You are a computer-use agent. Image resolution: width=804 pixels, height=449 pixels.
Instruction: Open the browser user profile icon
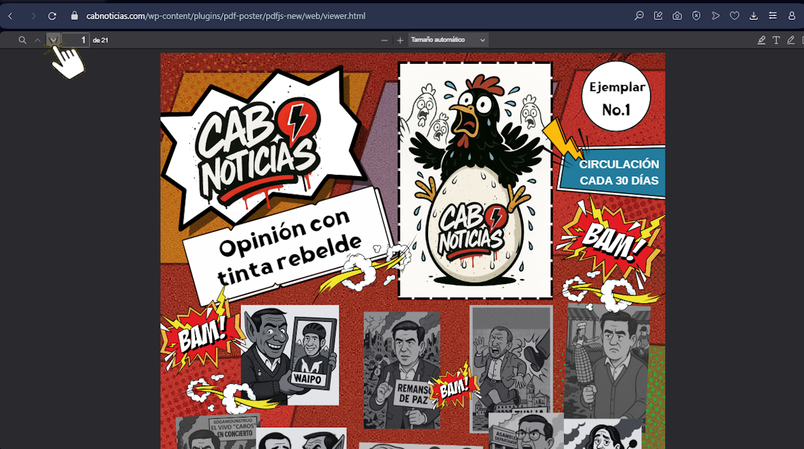coord(792,16)
